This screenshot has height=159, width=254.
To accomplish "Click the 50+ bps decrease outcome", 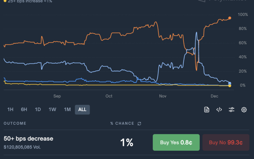I will point(29,139).
